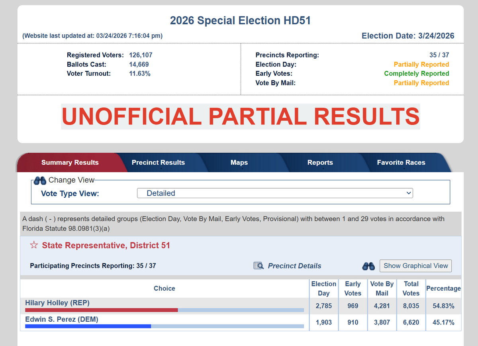Image resolution: width=478 pixels, height=346 pixels.
Task: Switch to the Summary Results tab
Action: [70, 162]
